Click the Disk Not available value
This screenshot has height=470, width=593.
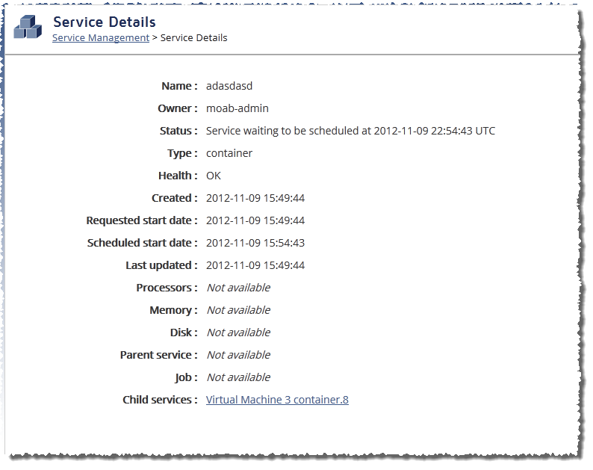point(239,333)
